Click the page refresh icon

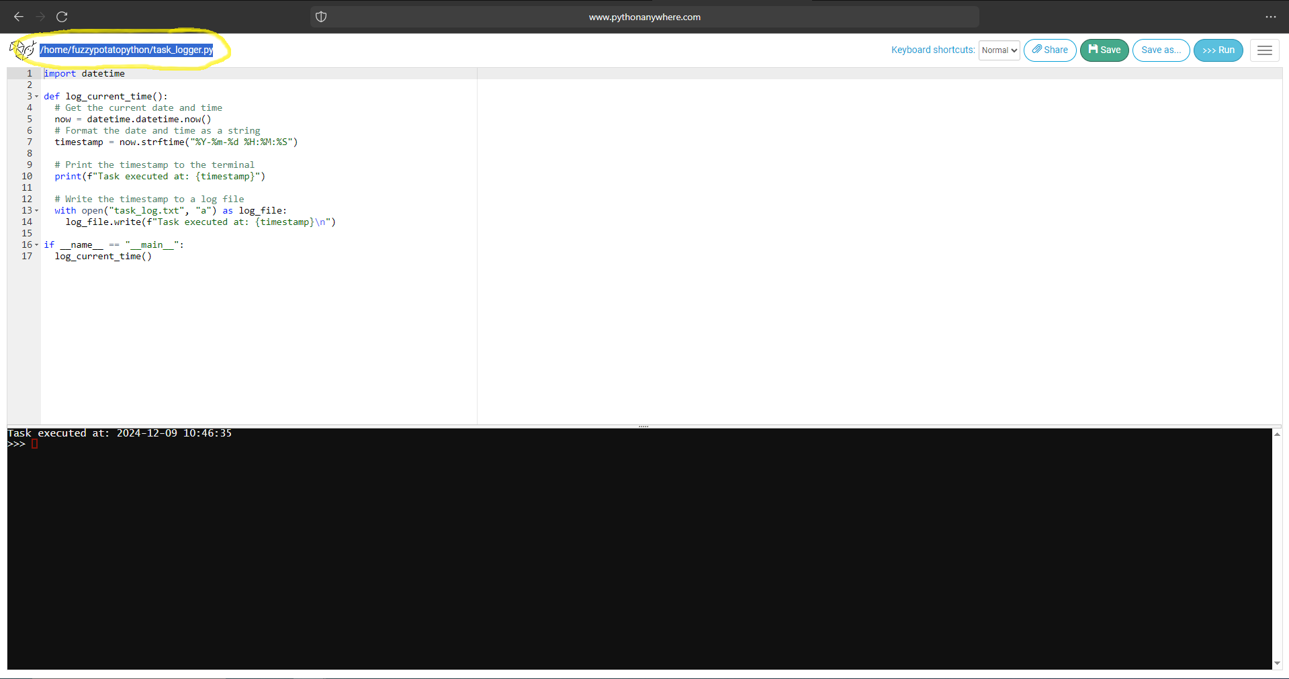(62, 17)
